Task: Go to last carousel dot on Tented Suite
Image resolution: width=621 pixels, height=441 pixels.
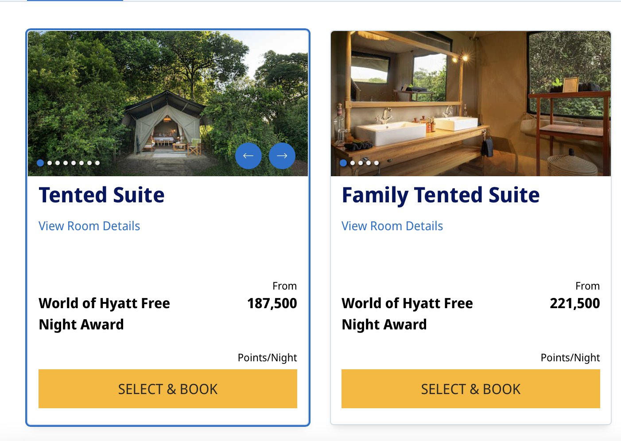Action: click(x=97, y=163)
